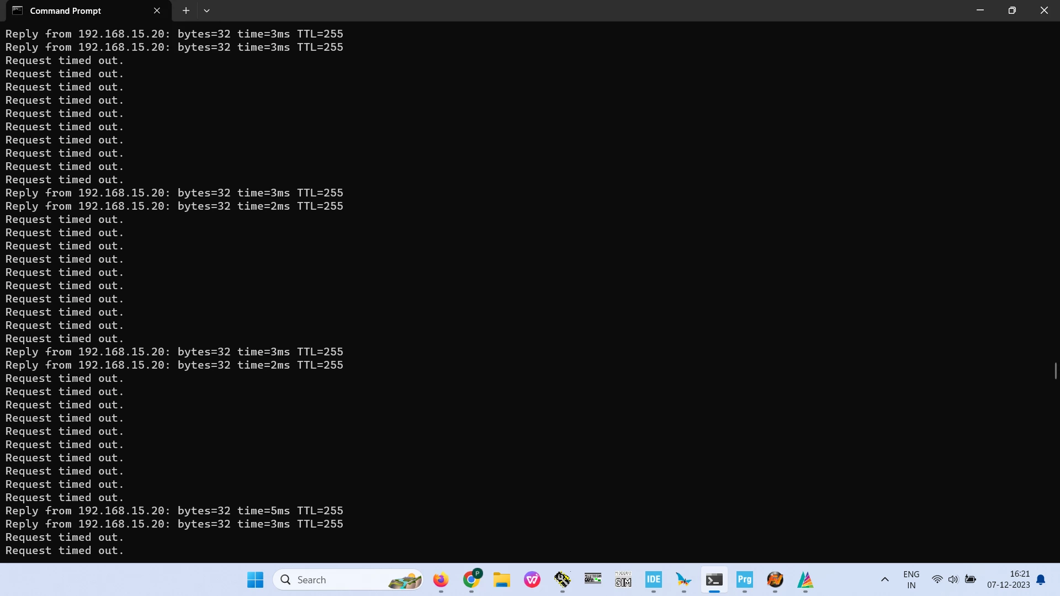Image resolution: width=1060 pixels, height=596 pixels.
Task: Select the Command Prompt tab
Action: [x=88, y=11]
